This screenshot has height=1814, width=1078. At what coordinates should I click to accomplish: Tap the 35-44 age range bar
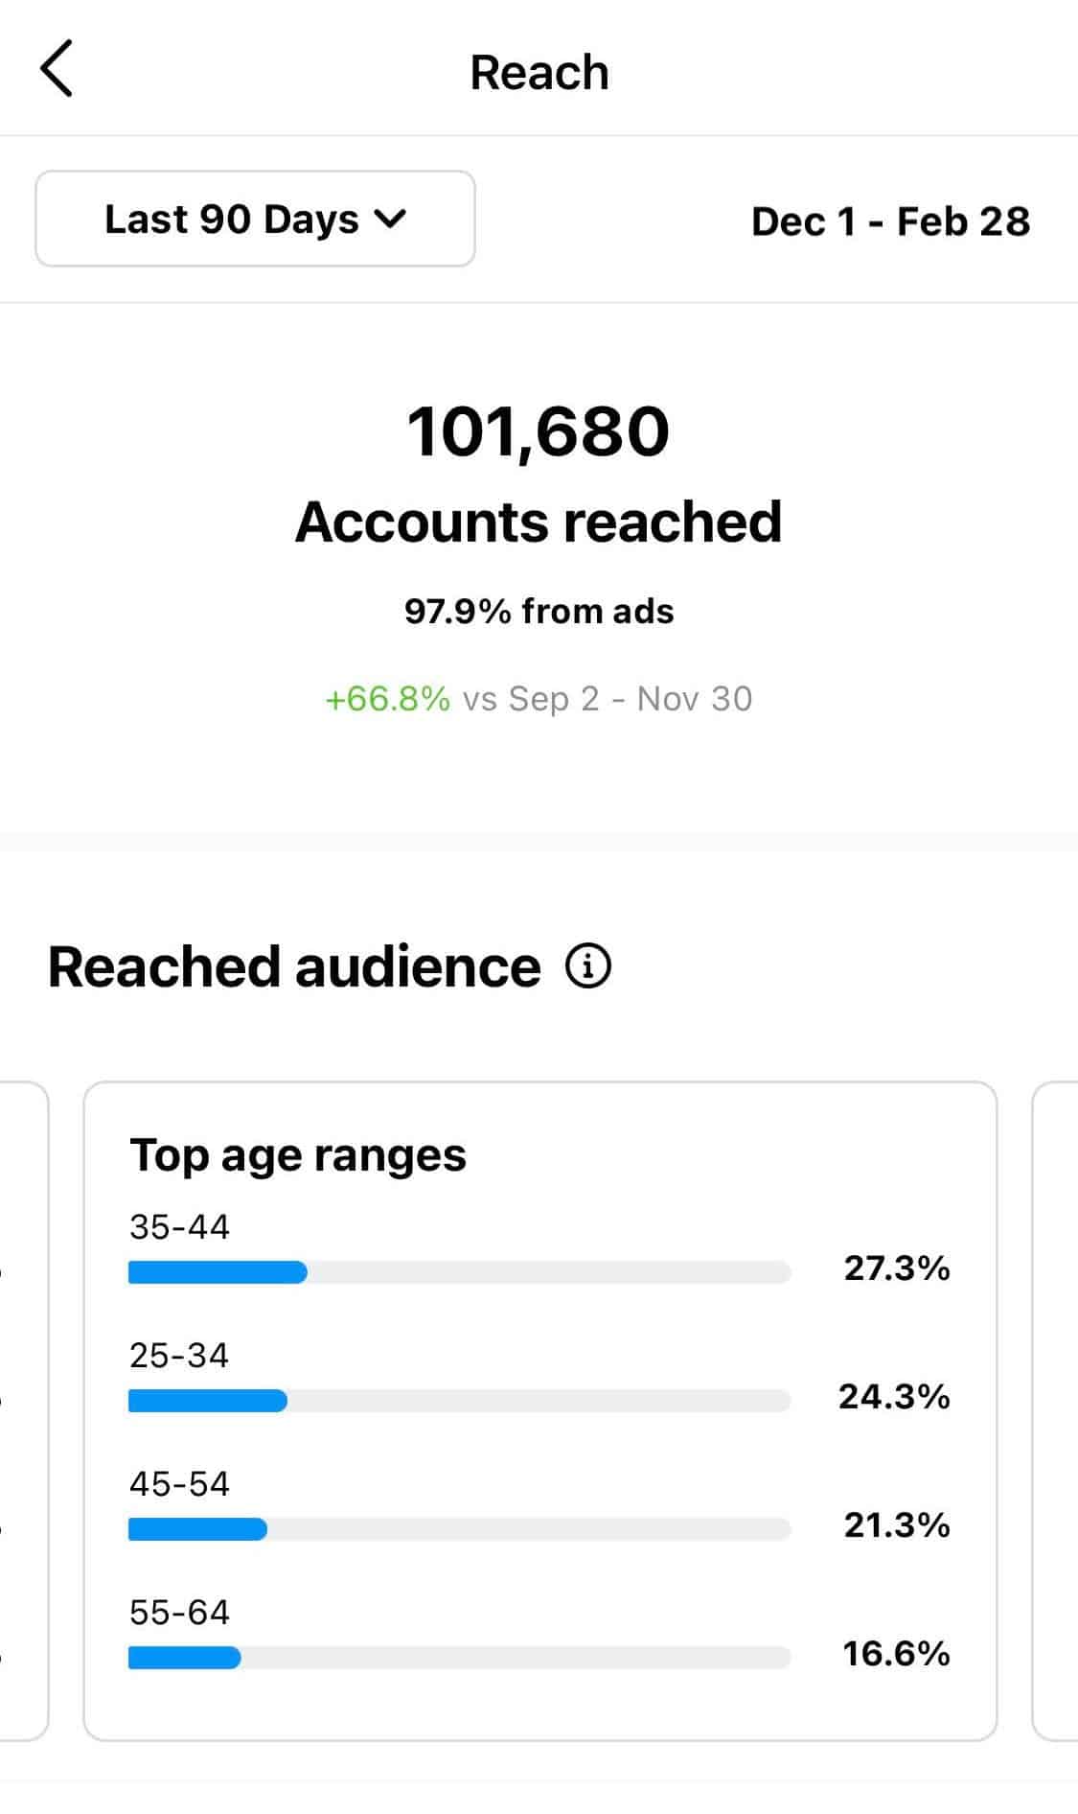(456, 1271)
